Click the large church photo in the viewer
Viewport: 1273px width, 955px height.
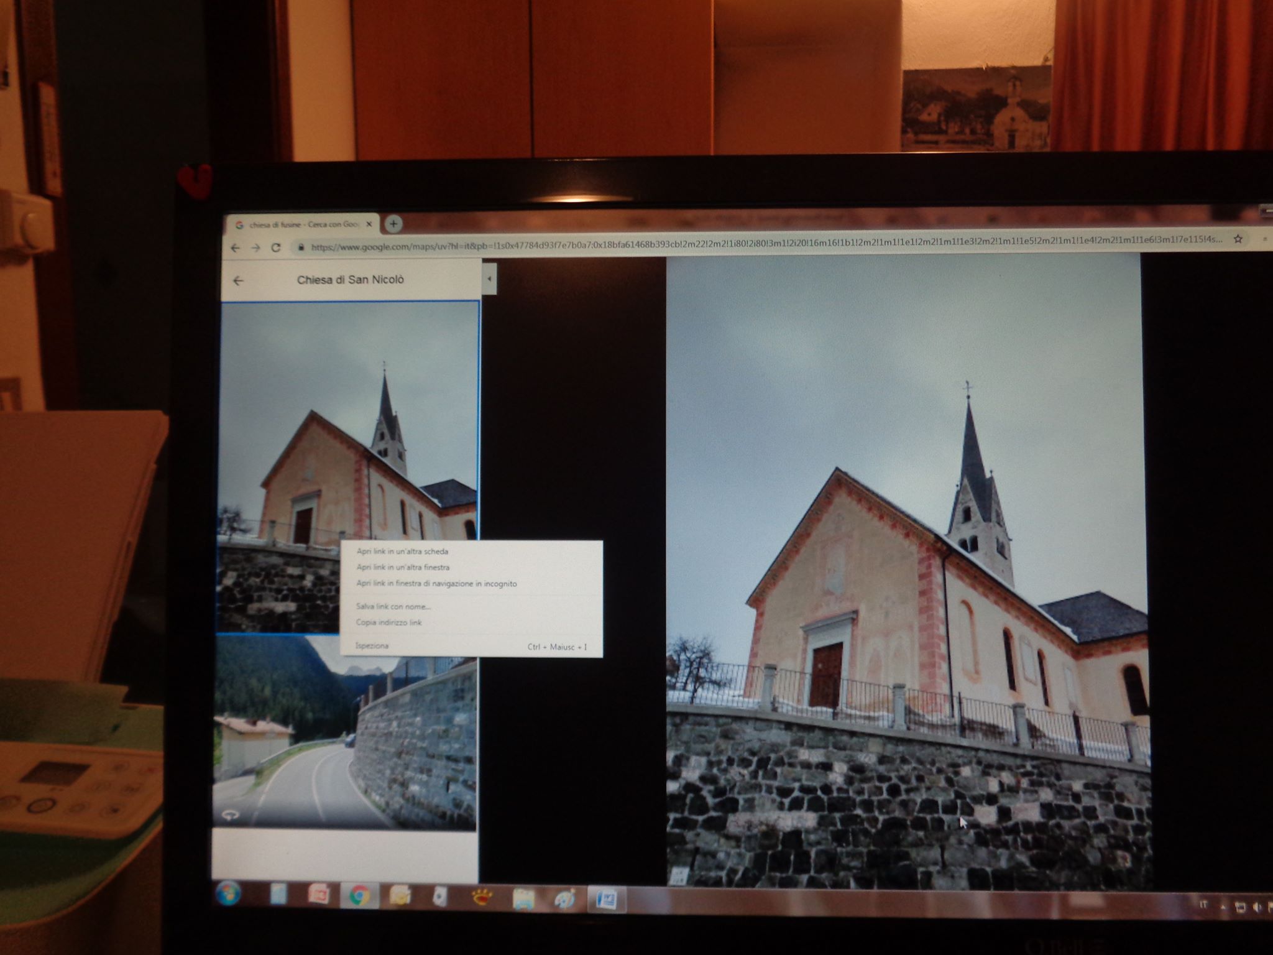pyautogui.click(x=908, y=571)
